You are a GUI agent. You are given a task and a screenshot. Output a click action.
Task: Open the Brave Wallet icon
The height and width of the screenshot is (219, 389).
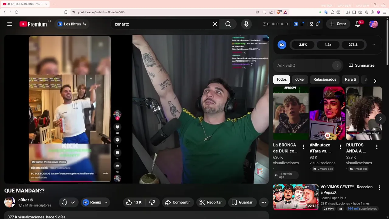click(x=360, y=12)
